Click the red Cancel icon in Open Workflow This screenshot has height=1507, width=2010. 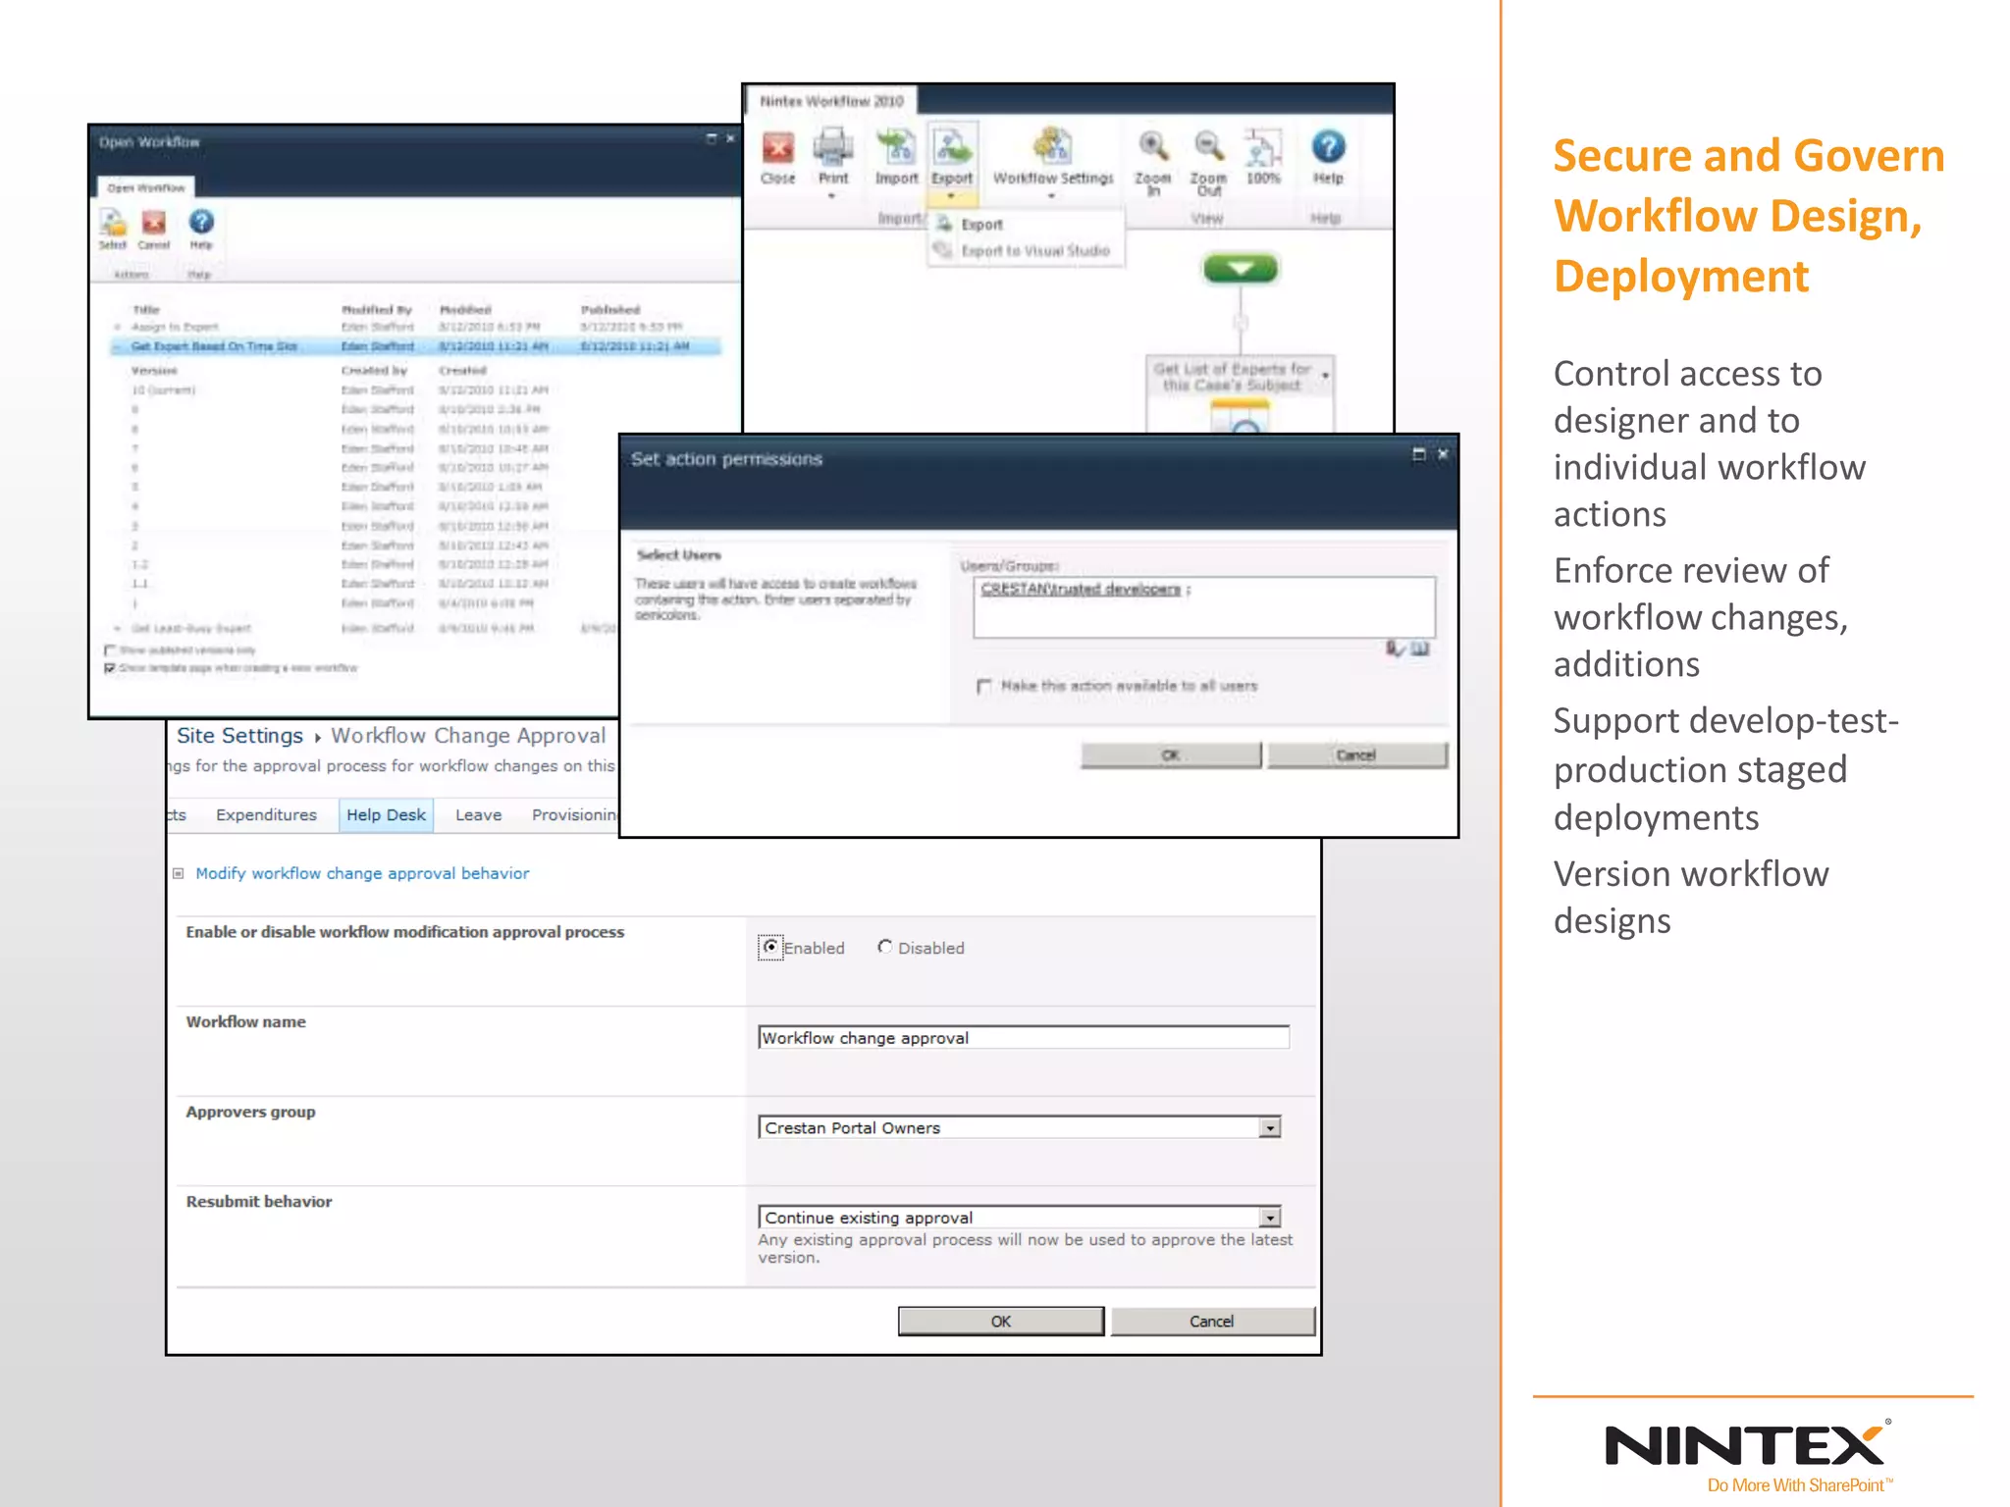tap(154, 224)
